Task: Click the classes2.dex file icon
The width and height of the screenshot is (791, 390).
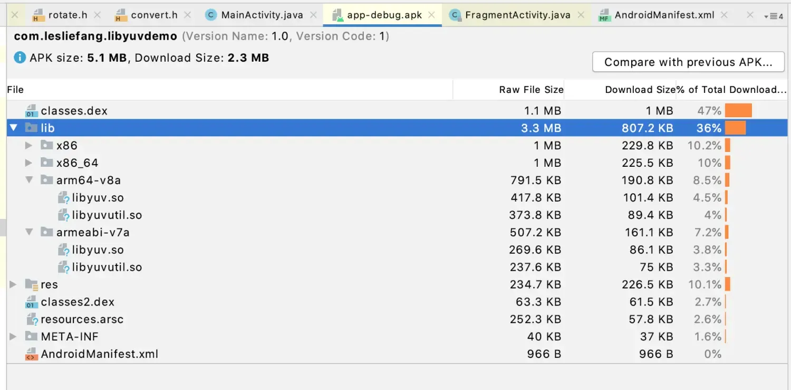Action: pos(31,302)
